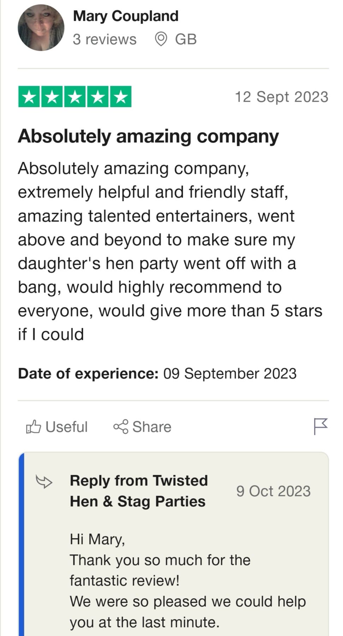Click 'Reply from Twisted Hen & Stag Parties' heading
This screenshot has height=636, width=343.
tap(139, 491)
